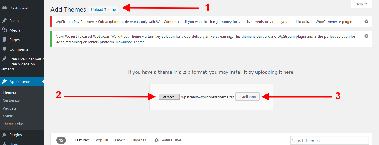The image size is (379, 145).
Task: Open Customize submenu item
Action: (x=11, y=100)
